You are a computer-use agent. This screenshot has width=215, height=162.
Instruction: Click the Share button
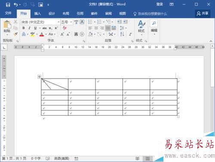point(203,13)
